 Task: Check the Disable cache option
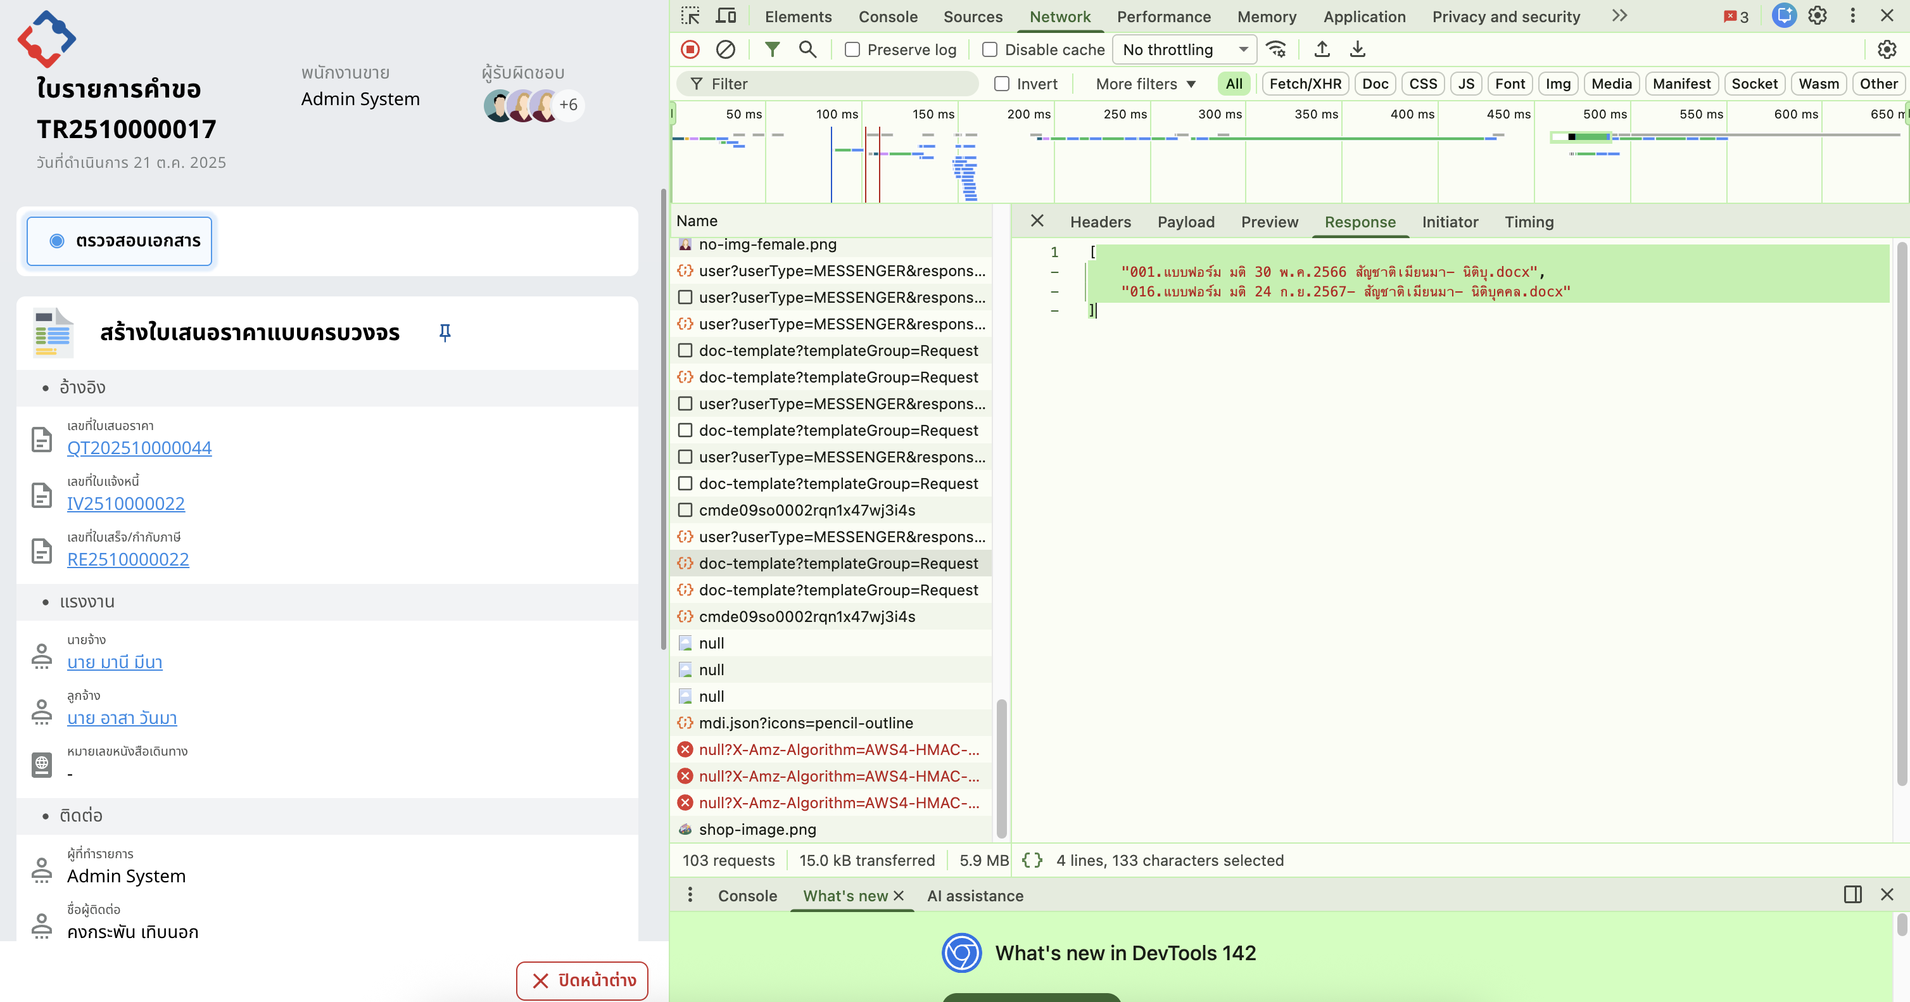990,49
